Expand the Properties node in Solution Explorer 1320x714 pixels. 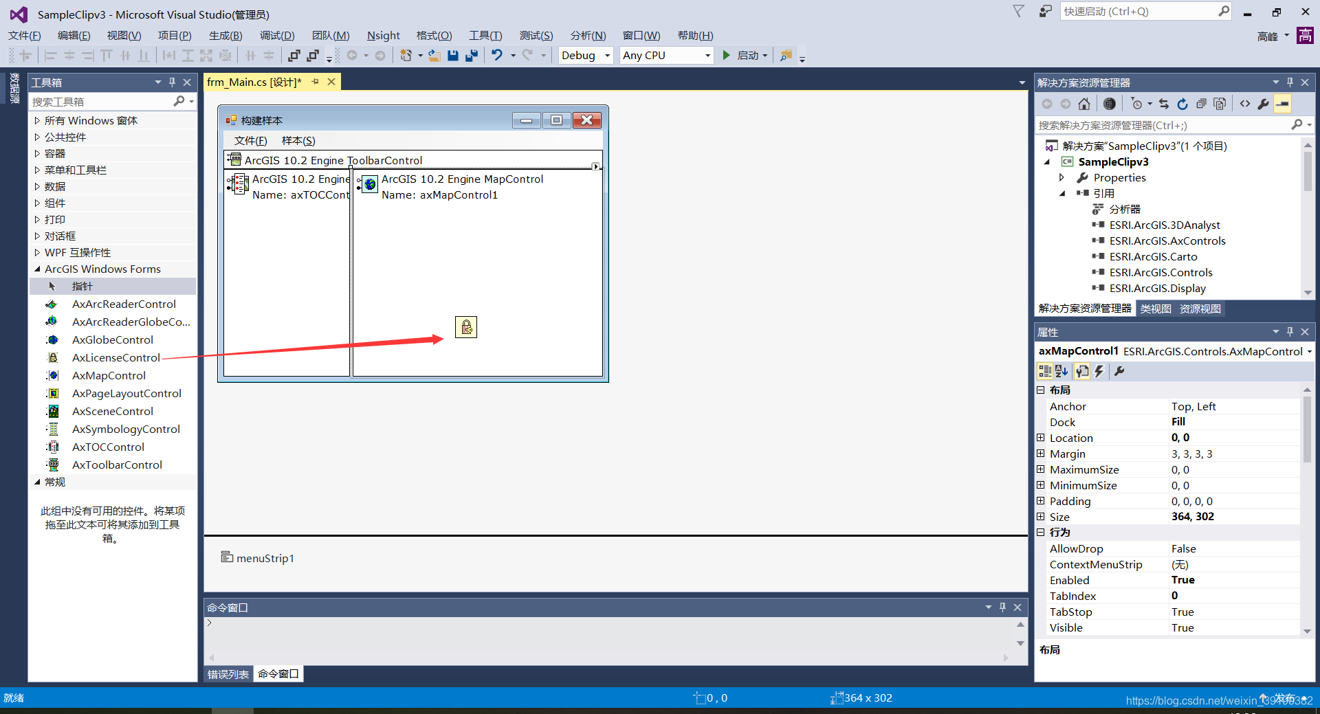[x=1061, y=177]
